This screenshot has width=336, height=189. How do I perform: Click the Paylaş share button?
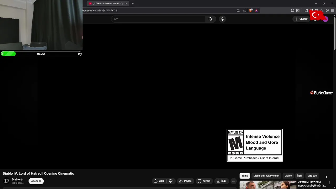tap(185, 181)
